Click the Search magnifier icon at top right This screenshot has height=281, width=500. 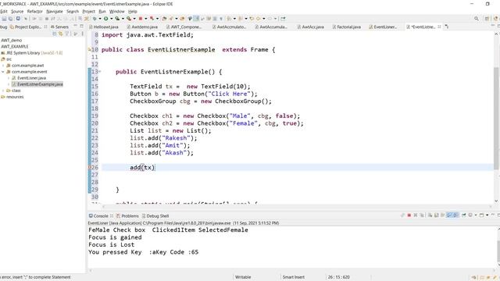coord(476,19)
